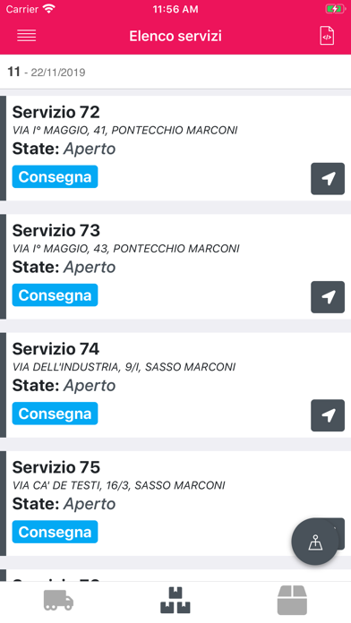Tap the code file icon in header
The height and width of the screenshot is (623, 351).
click(x=327, y=36)
